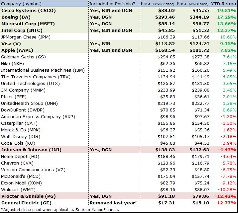Click the $79.86 Procter & Gamble price
This screenshot has width=238, height=213.
click(x=201, y=196)
